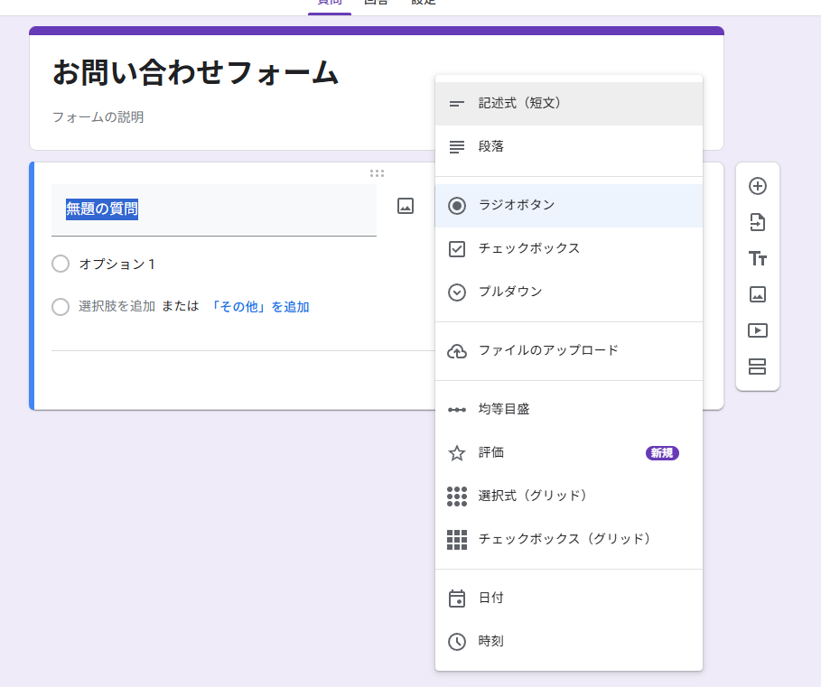Click the drag handle dots above the question

point(377,173)
